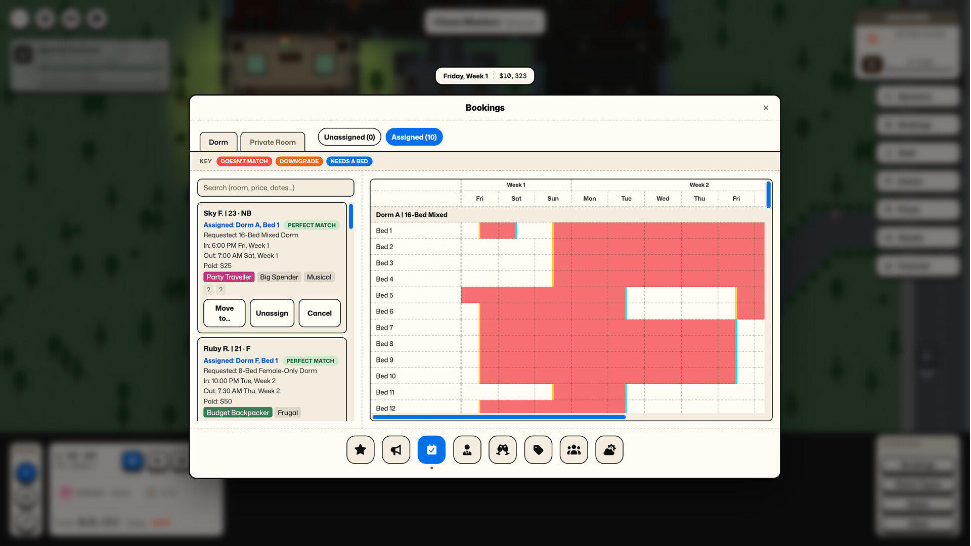Viewport: 971px width, 546px height.
Task: Cancel Sky F.'s booking
Action: point(320,313)
